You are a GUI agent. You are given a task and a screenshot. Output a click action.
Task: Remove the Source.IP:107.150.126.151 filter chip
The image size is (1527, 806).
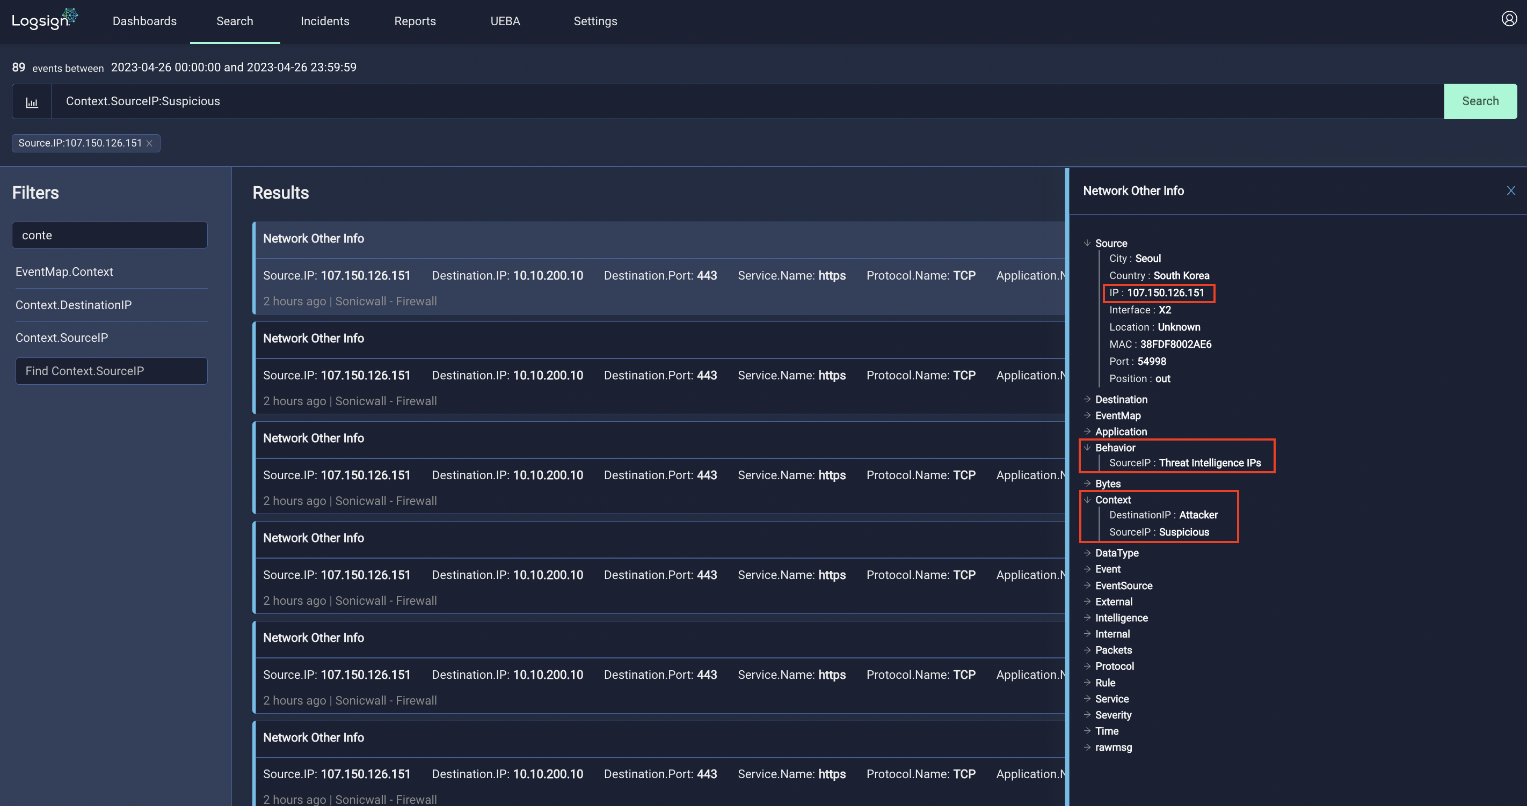click(149, 143)
